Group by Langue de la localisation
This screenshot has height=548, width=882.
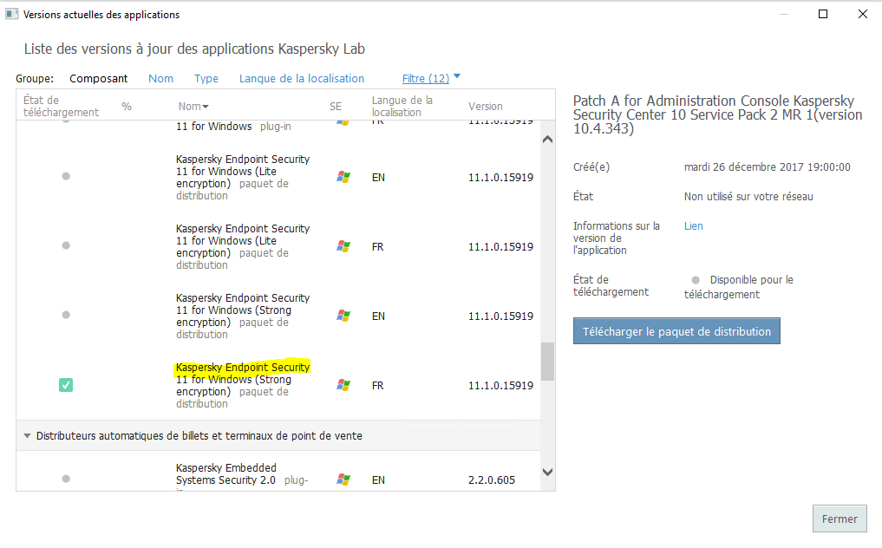click(x=302, y=79)
